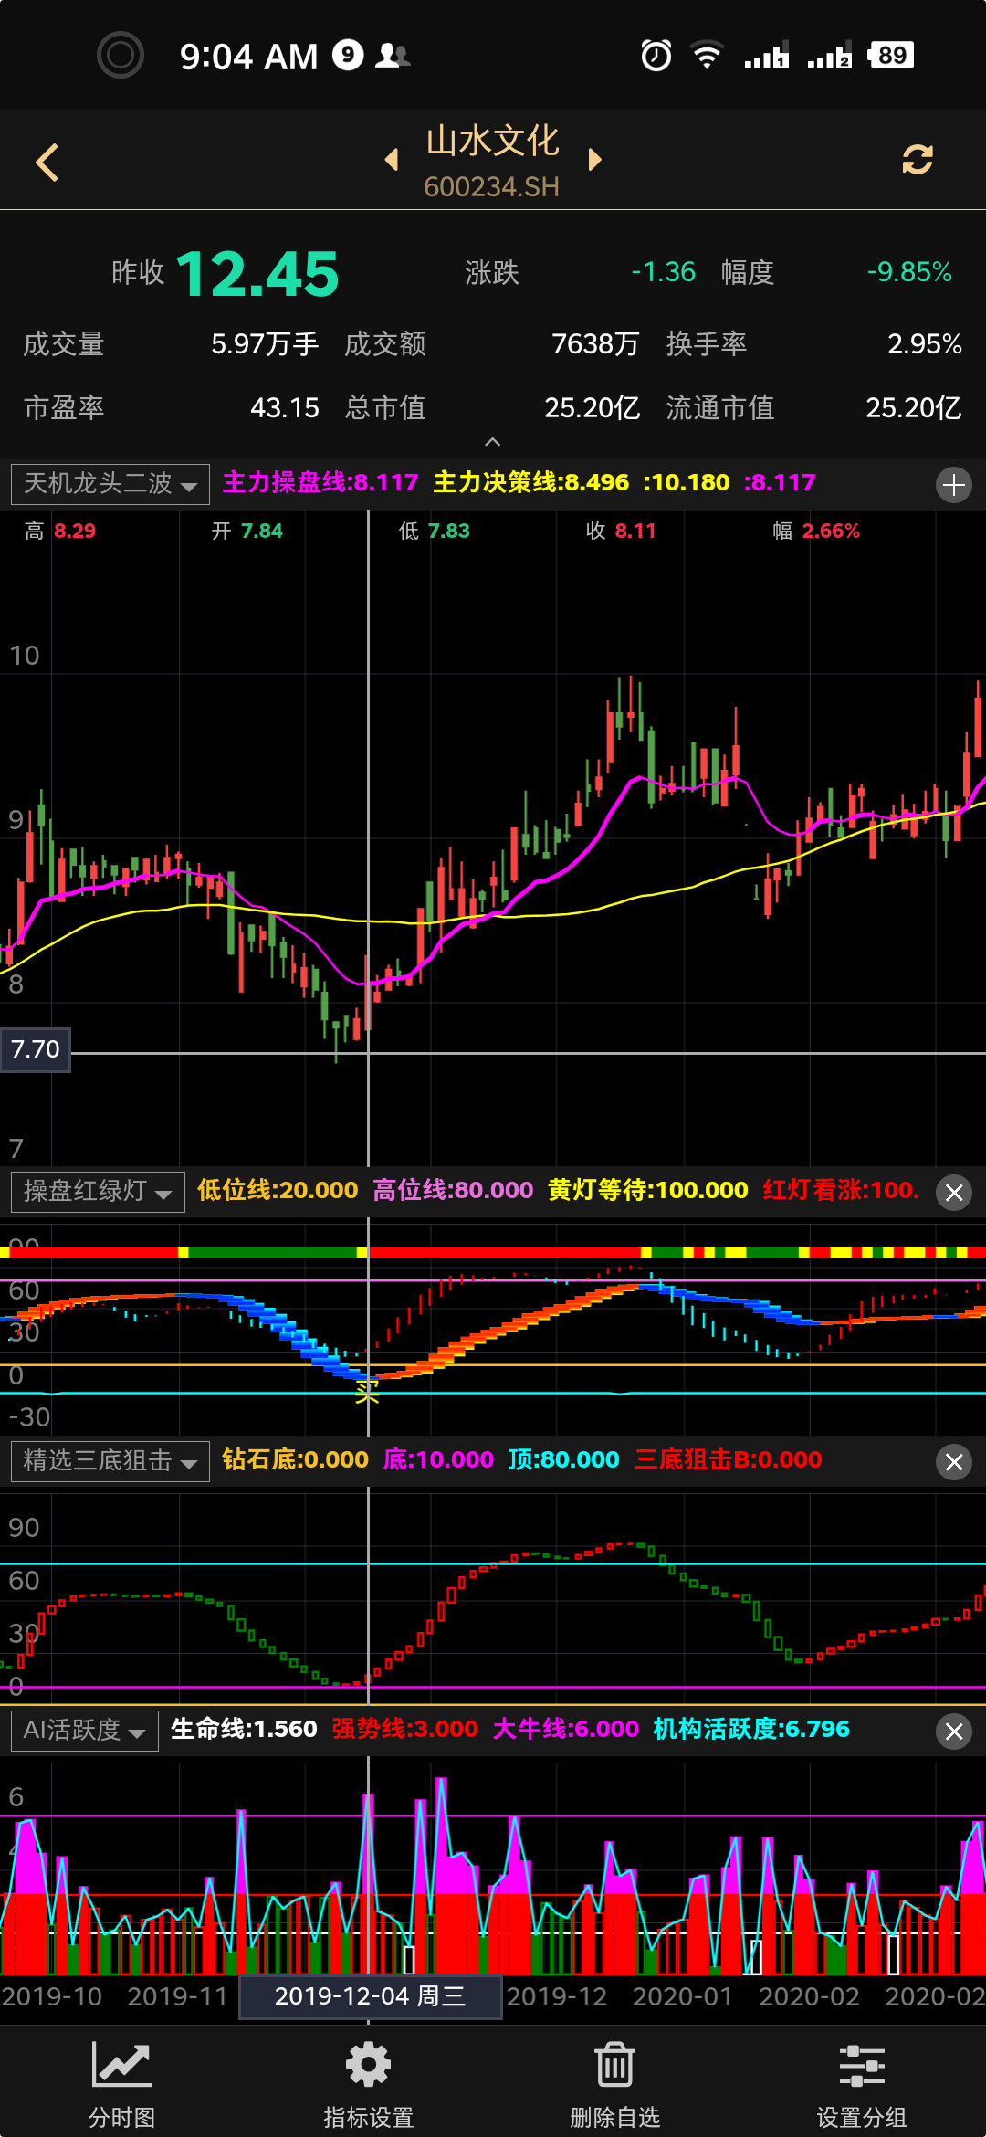Viewport: 986px width, 2137px height.
Task: Close the 精选三底狙击 indicator panel
Action: [954, 1462]
